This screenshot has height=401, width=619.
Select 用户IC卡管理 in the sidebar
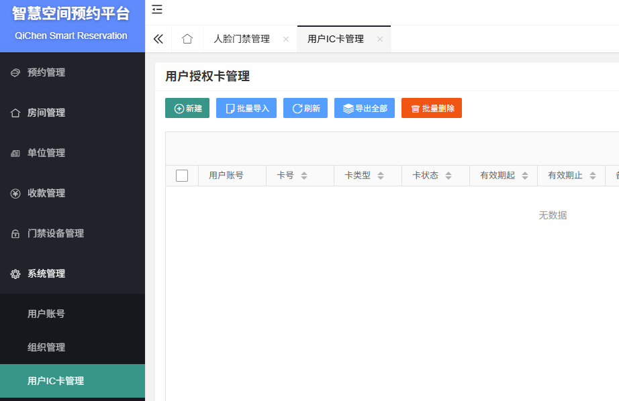(73, 381)
